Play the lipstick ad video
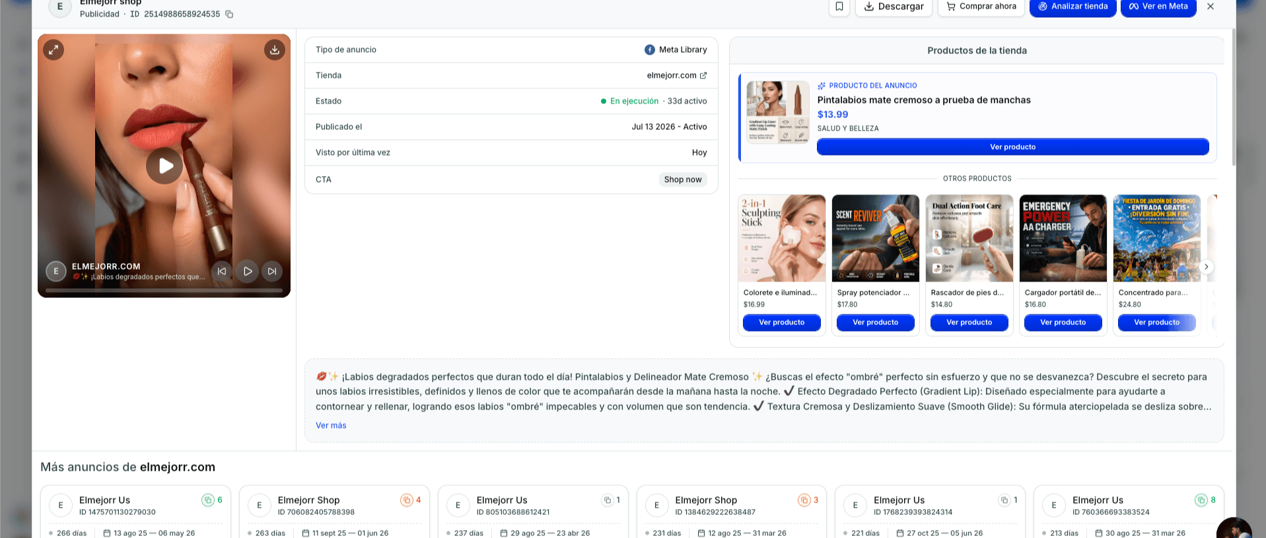Viewport: 1266px width, 538px height. click(x=164, y=165)
